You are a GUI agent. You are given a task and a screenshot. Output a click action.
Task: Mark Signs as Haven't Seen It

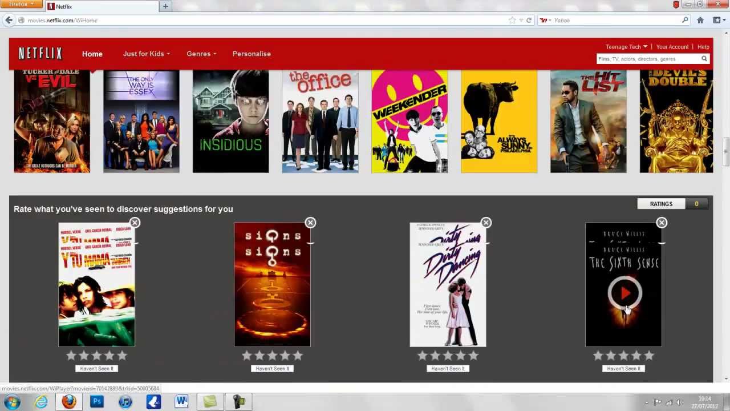(272, 368)
